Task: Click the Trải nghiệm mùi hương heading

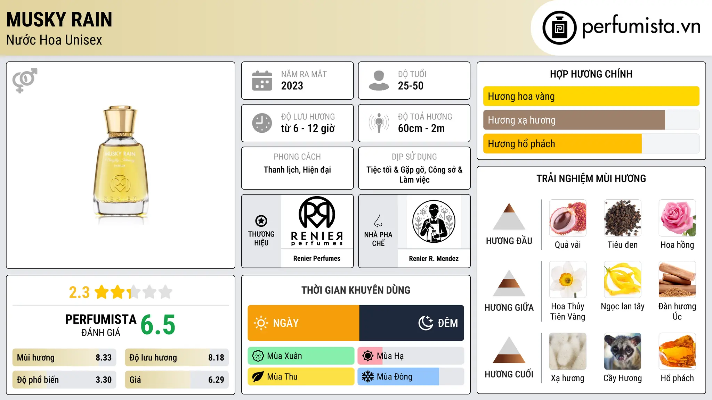Action: (591, 178)
